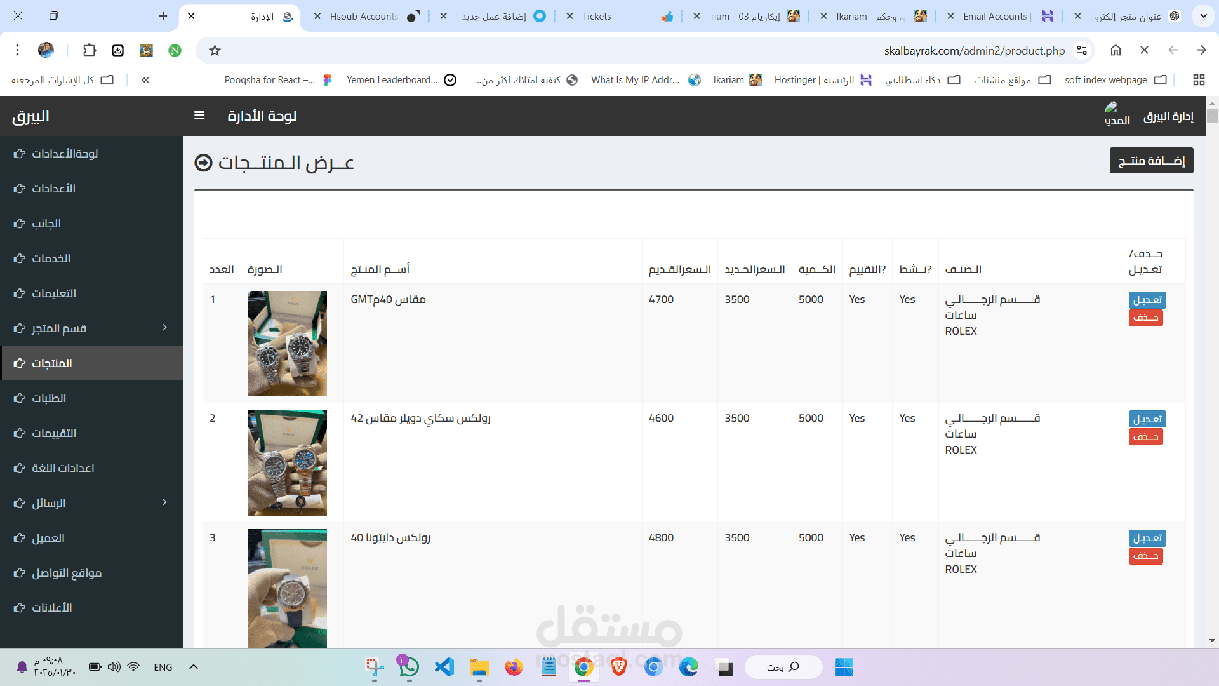The height and width of the screenshot is (686, 1219).
Task: Click حذف for the رولكس دايتونا row
Action: click(x=1145, y=556)
